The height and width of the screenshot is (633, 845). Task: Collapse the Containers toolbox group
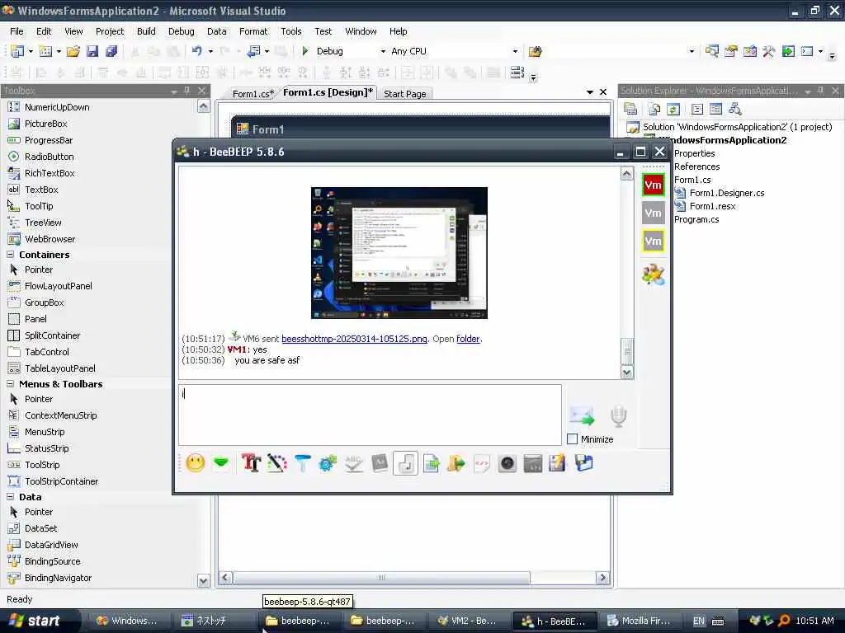point(10,254)
